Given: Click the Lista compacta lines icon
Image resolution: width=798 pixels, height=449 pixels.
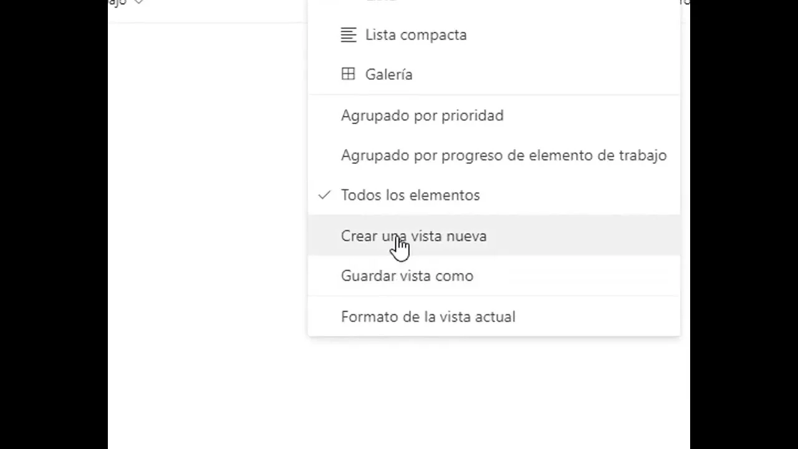Looking at the screenshot, I should point(348,35).
